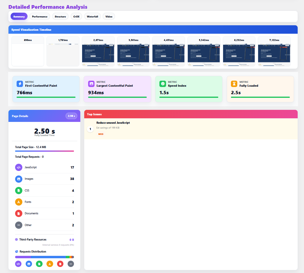Click the Fully Loaded hourglass icon
304x273 pixels.
234,84
